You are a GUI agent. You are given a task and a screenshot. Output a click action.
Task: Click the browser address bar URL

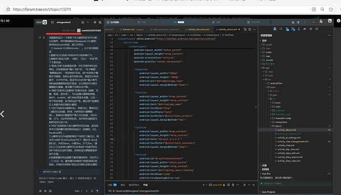(42, 9)
